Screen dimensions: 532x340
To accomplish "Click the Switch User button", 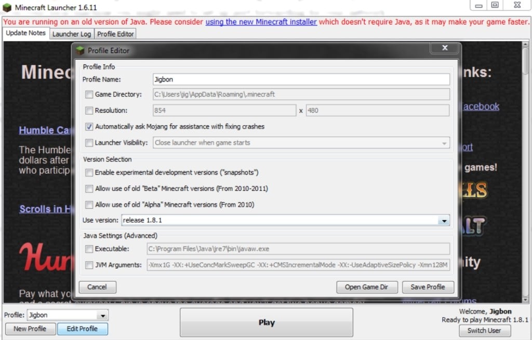I will coord(485,331).
